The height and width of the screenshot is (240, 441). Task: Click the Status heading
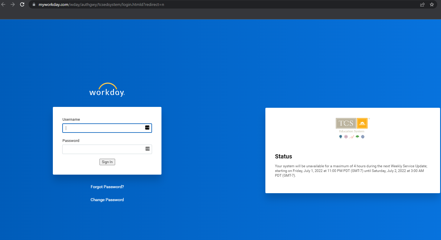(x=283, y=156)
